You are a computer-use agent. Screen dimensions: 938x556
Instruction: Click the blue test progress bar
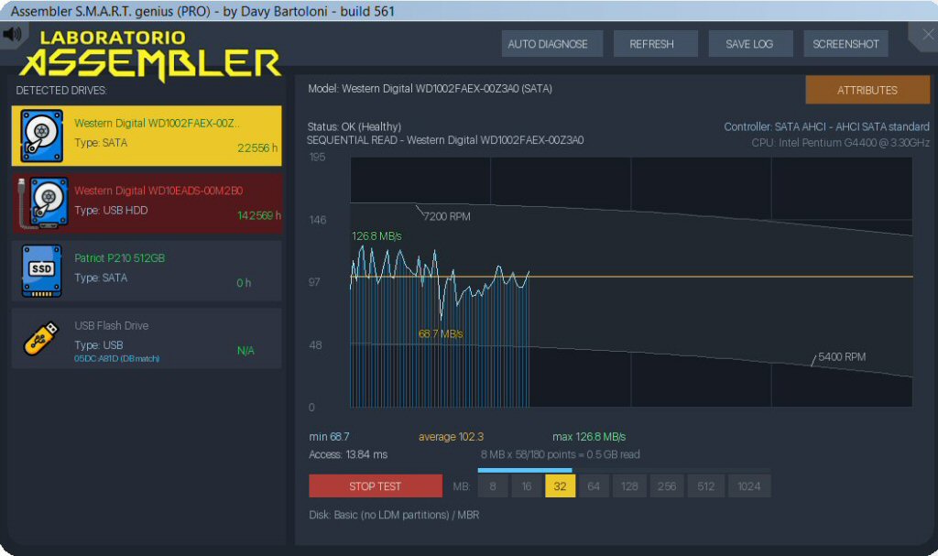point(525,471)
